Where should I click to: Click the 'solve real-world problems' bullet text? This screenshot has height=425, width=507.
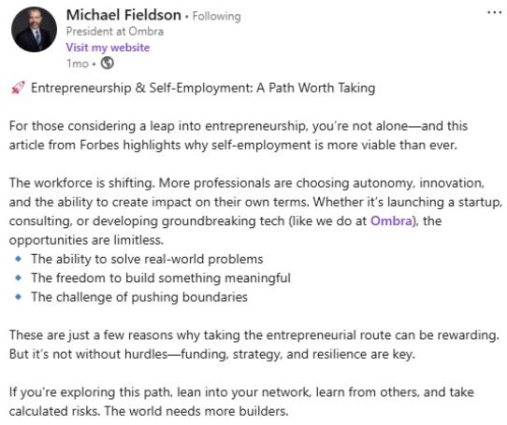point(187,259)
